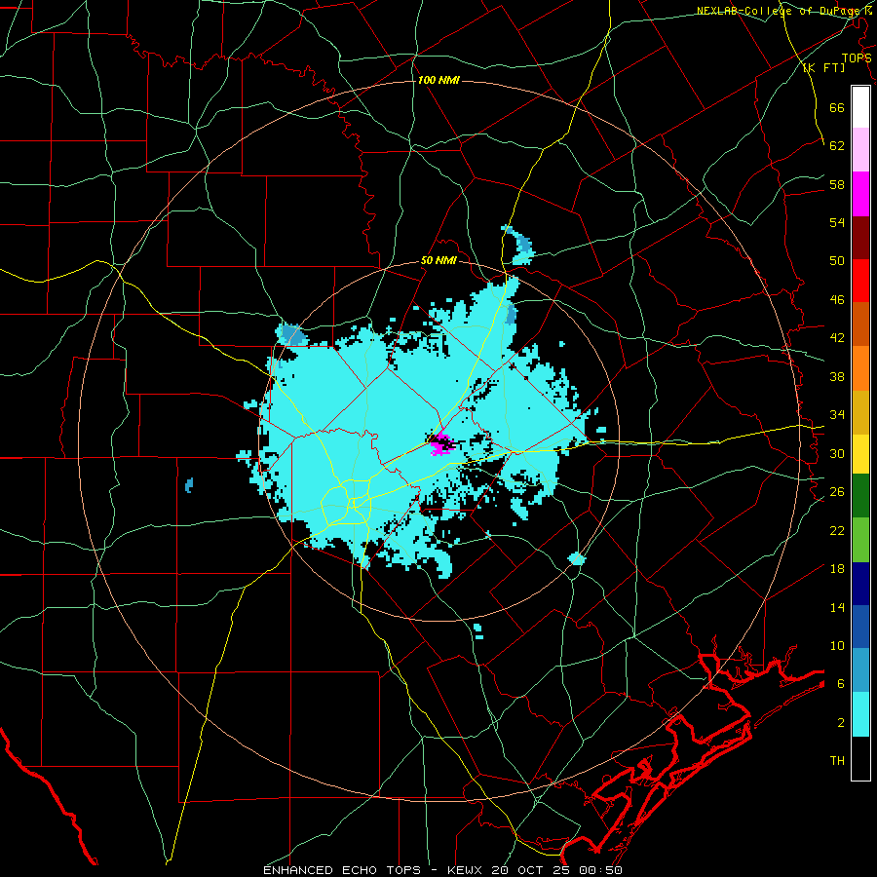The height and width of the screenshot is (877, 877).
Task: Click the bright red 46-50 kft color band
Action: [860, 281]
